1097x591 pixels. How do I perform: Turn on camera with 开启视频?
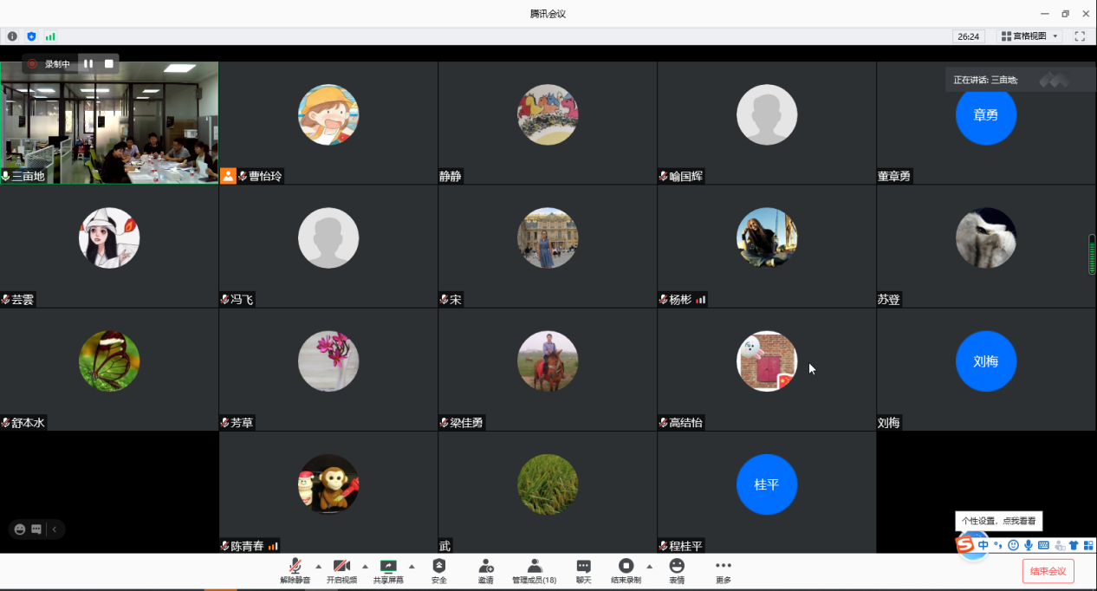341,568
